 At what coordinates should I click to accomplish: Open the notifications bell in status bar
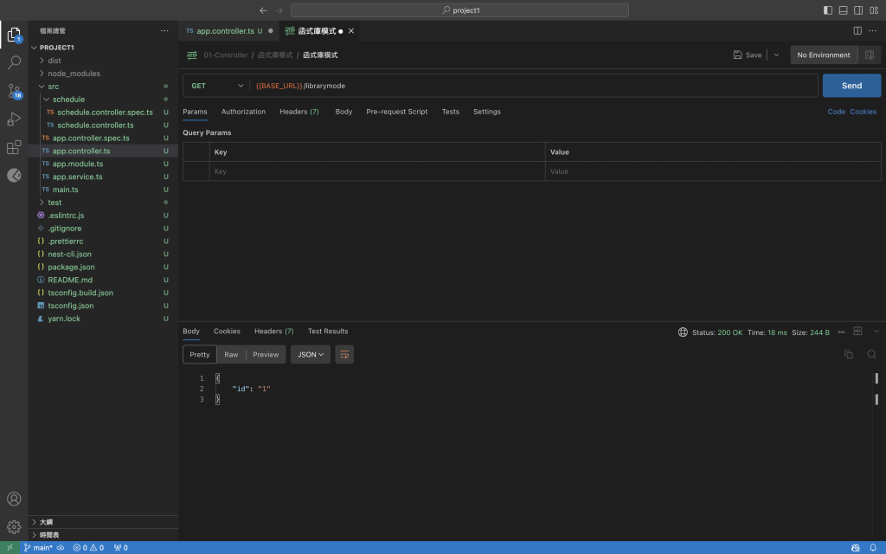pyautogui.click(x=873, y=548)
